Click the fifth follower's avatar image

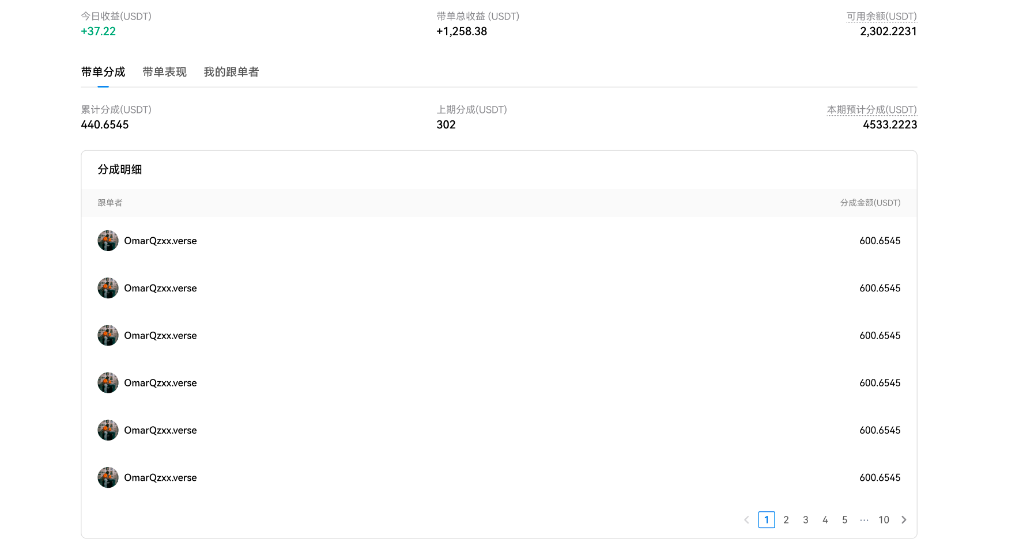click(x=108, y=430)
